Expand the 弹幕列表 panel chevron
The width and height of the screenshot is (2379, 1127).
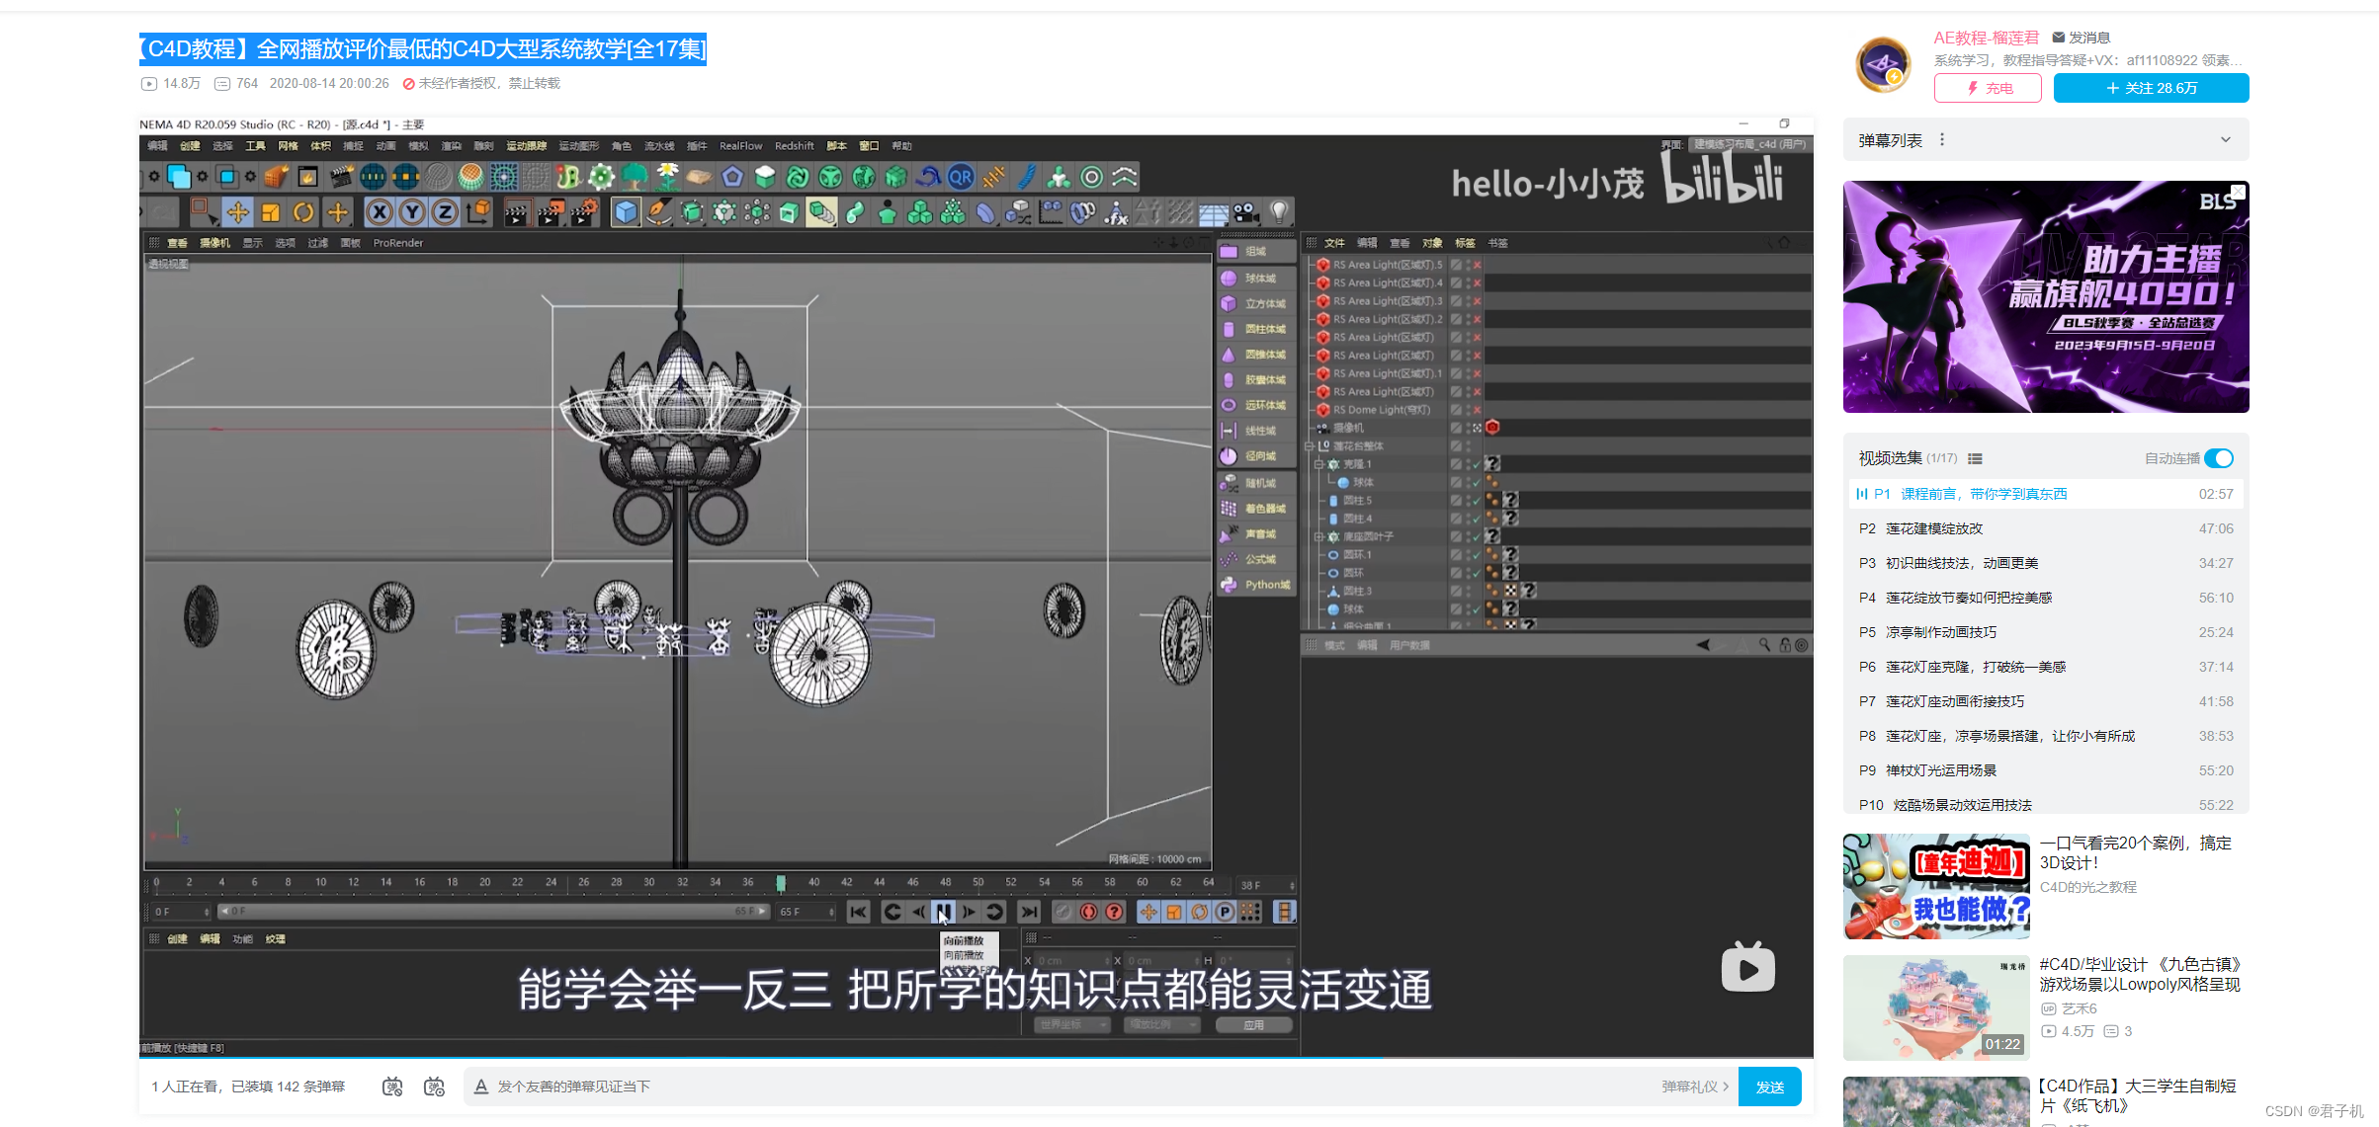tap(2226, 140)
